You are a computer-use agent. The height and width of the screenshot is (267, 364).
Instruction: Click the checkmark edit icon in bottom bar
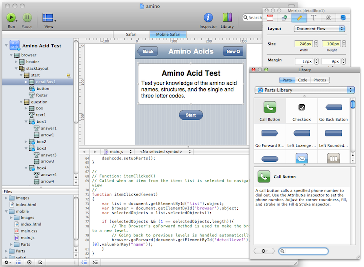coord(40,262)
